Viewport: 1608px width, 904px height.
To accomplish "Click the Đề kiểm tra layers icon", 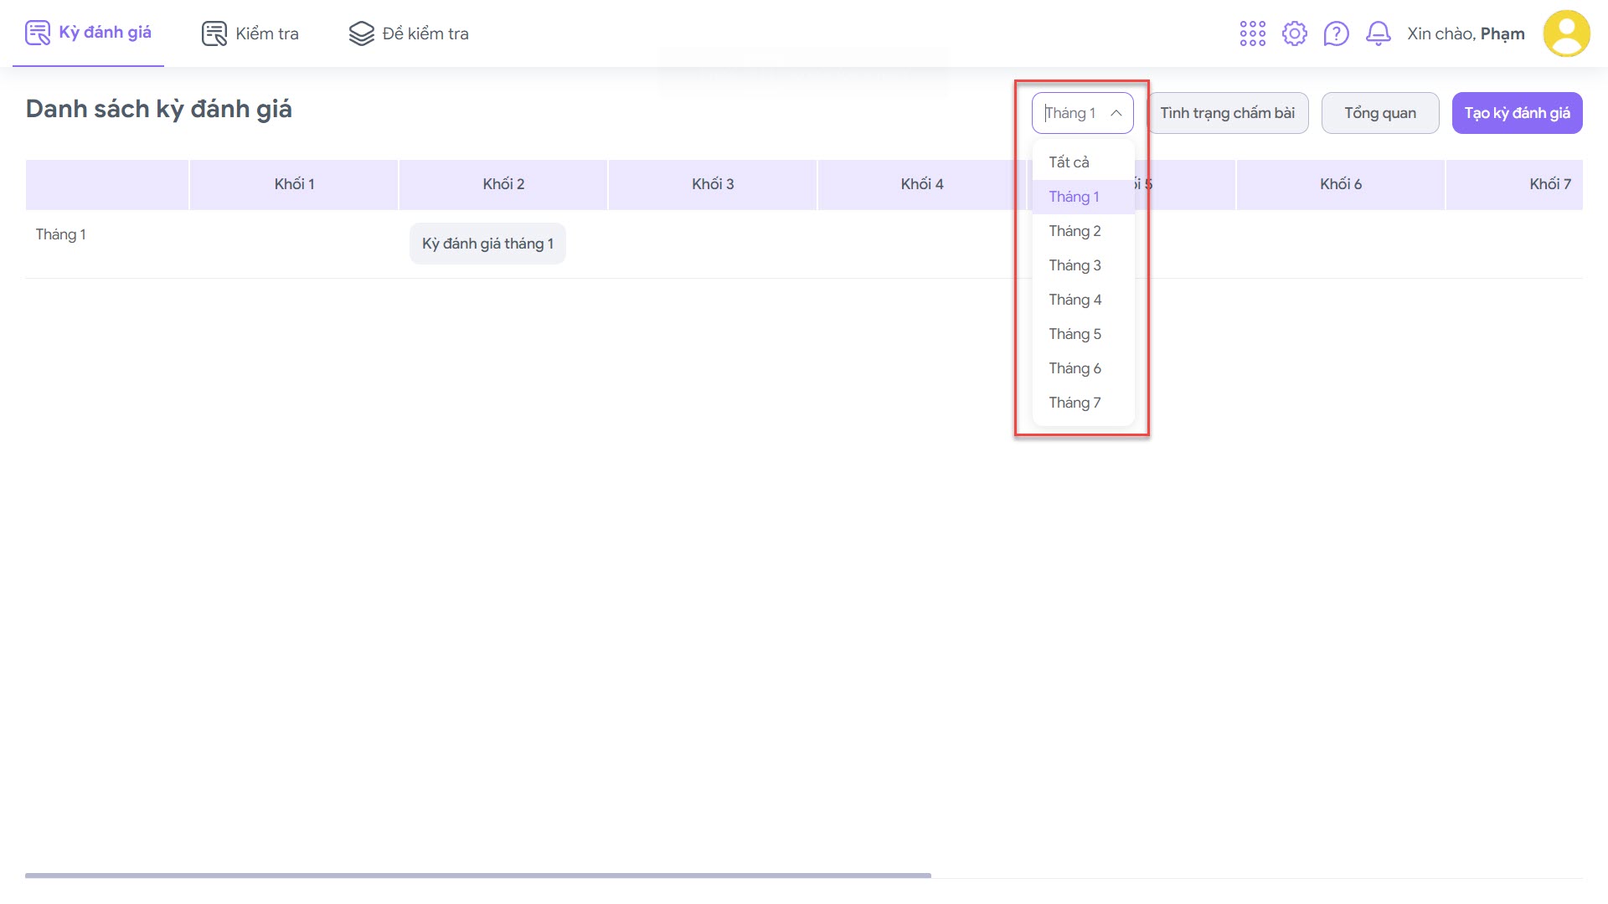I will pos(361,33).
